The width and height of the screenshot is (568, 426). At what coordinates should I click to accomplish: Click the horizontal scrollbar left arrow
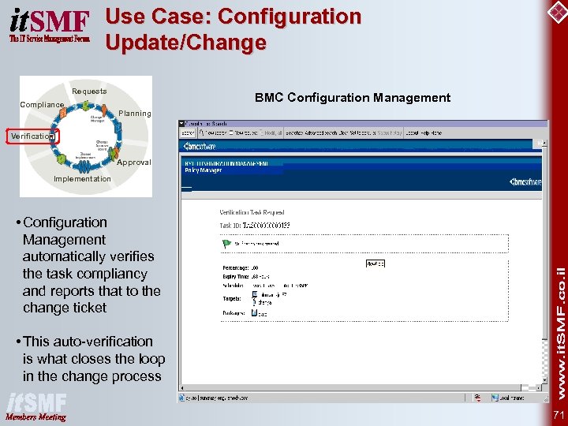click(x=182, y=388)
